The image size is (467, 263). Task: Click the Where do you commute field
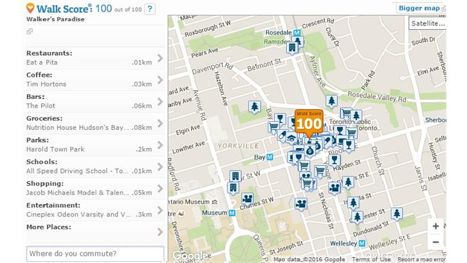(95, 254)
